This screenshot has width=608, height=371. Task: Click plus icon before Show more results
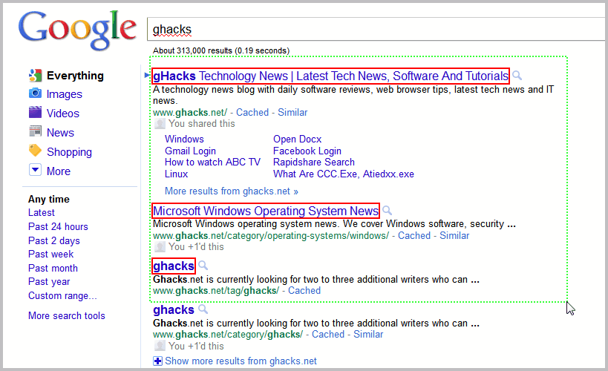(x=157, y=361)
